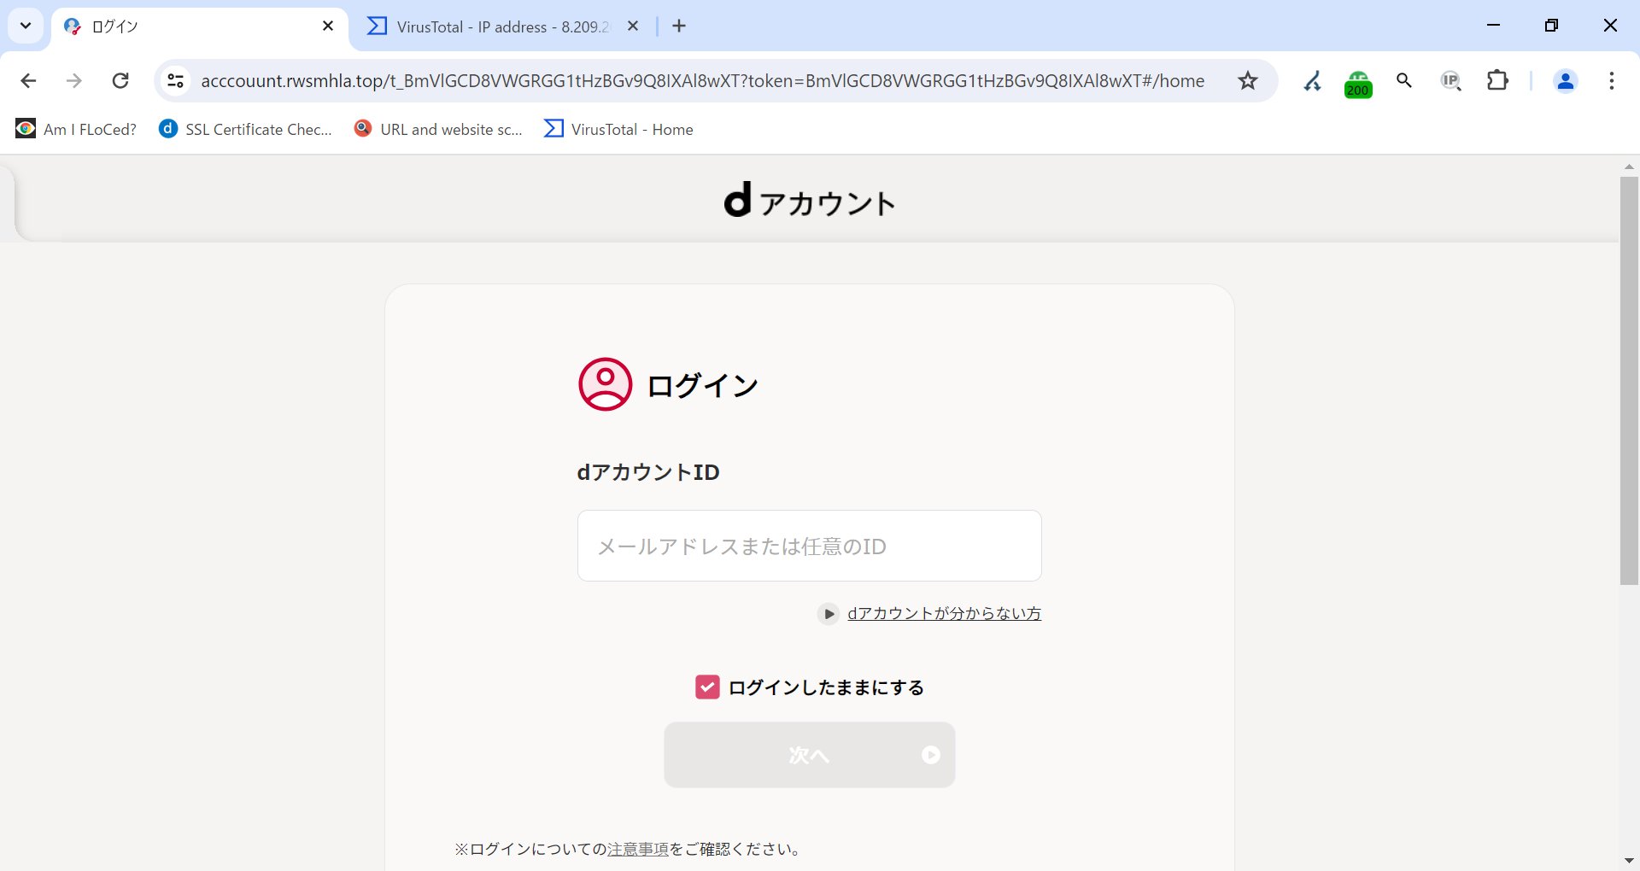Click the red login user icon
The width and height of the screenshot is (1640, 871).
[605, 384]
